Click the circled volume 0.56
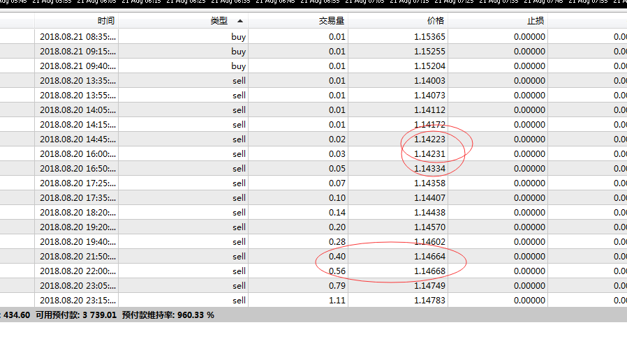The width and height of the screenshot is (627, 355). click(337, 271)
